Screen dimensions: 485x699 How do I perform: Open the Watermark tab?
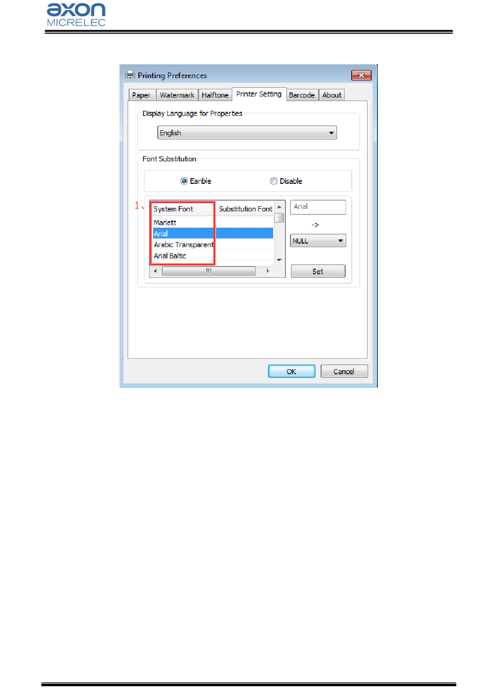coord(177,95)
